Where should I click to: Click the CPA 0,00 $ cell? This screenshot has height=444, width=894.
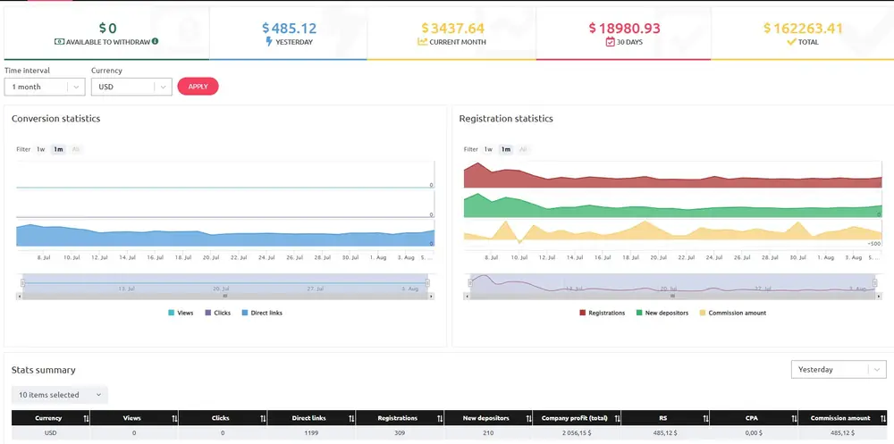754,433
